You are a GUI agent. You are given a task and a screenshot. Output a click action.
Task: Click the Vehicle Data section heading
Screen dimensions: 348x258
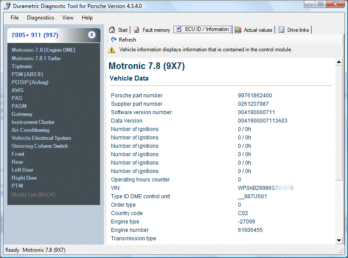click(129, 78)
